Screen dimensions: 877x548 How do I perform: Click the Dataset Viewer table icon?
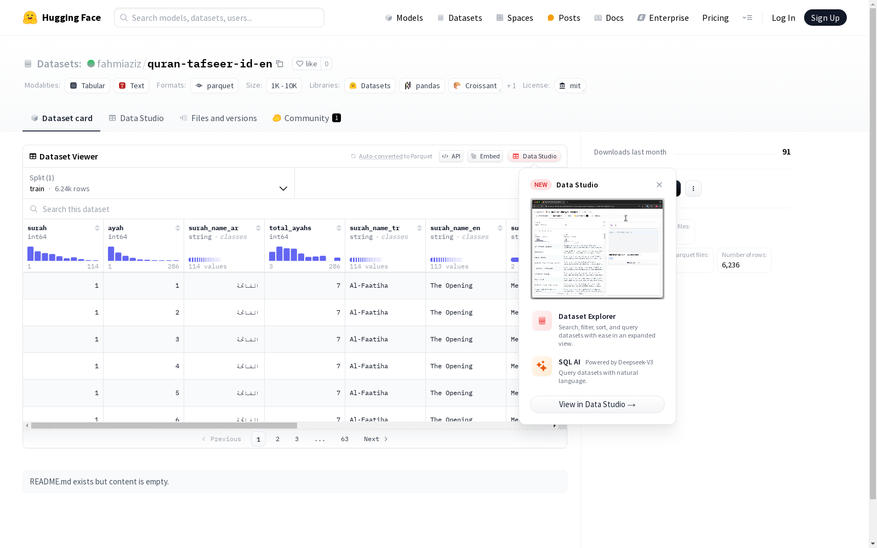[33, 156]
